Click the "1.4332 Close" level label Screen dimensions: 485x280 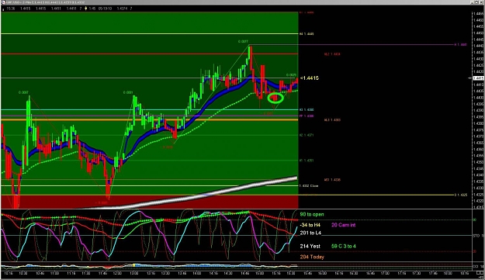tap(309, 185)
